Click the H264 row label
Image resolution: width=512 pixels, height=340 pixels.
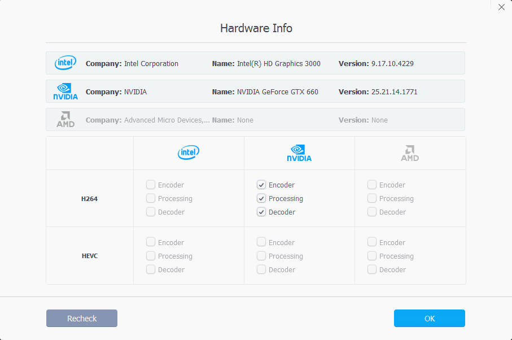[89, 199]
